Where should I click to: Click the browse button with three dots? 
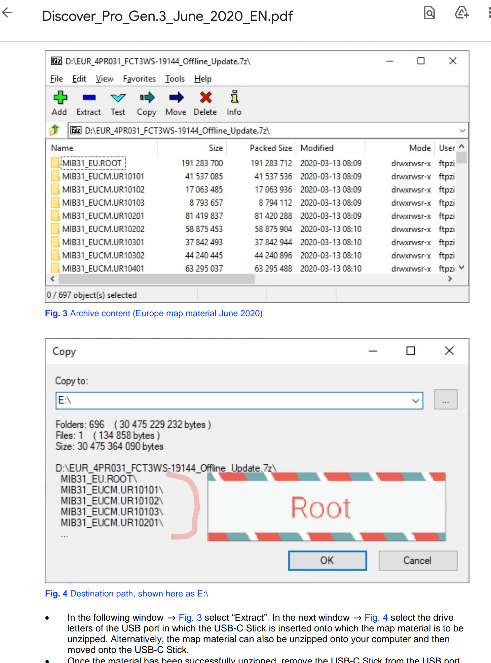point(446,400)
